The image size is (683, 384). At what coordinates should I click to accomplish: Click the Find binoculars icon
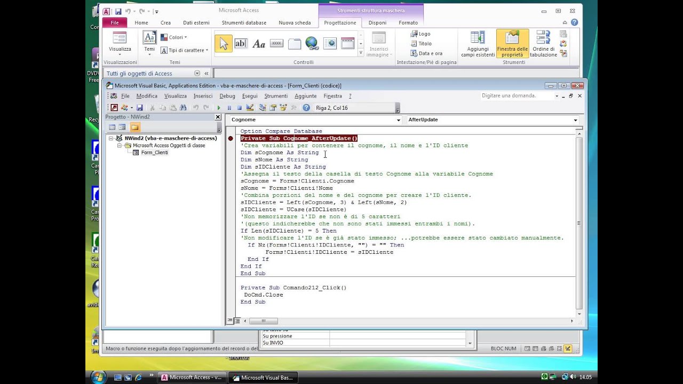coord(183,108)
